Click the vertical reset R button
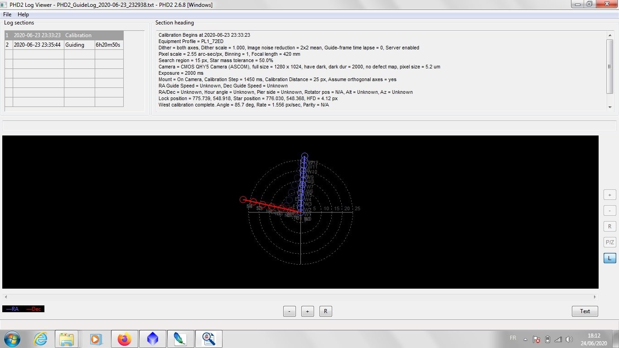This screenshot has height=348, width=619. coord(609,227)
